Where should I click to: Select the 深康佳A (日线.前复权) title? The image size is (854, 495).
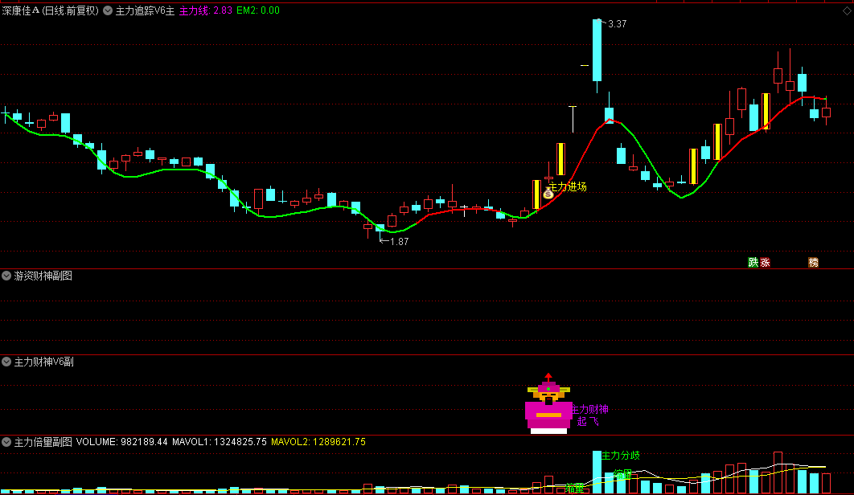click(x=50, y=10)
